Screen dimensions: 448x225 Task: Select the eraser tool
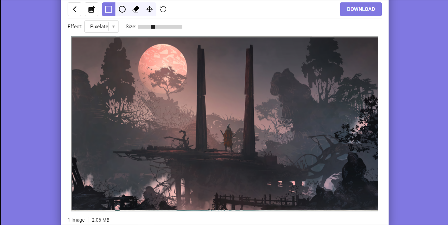[x=136, y=9]
